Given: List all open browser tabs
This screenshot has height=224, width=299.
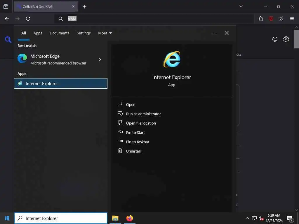Looking at the screenshot, I should point(241,6).
